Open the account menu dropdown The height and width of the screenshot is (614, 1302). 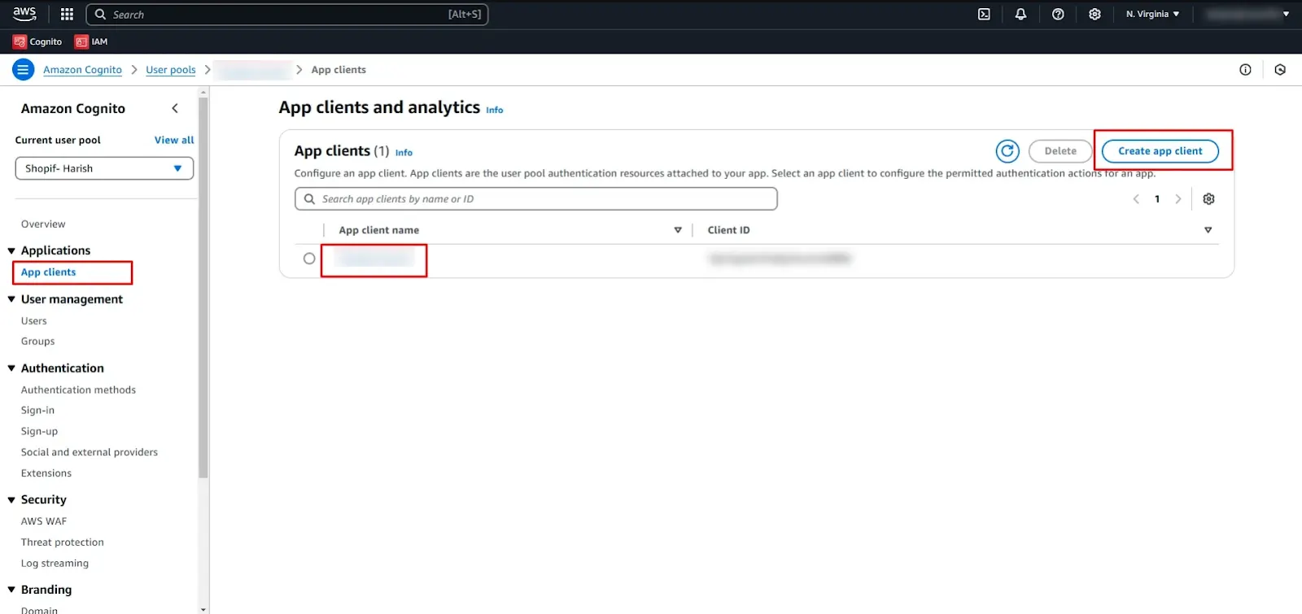(1247, 14)
